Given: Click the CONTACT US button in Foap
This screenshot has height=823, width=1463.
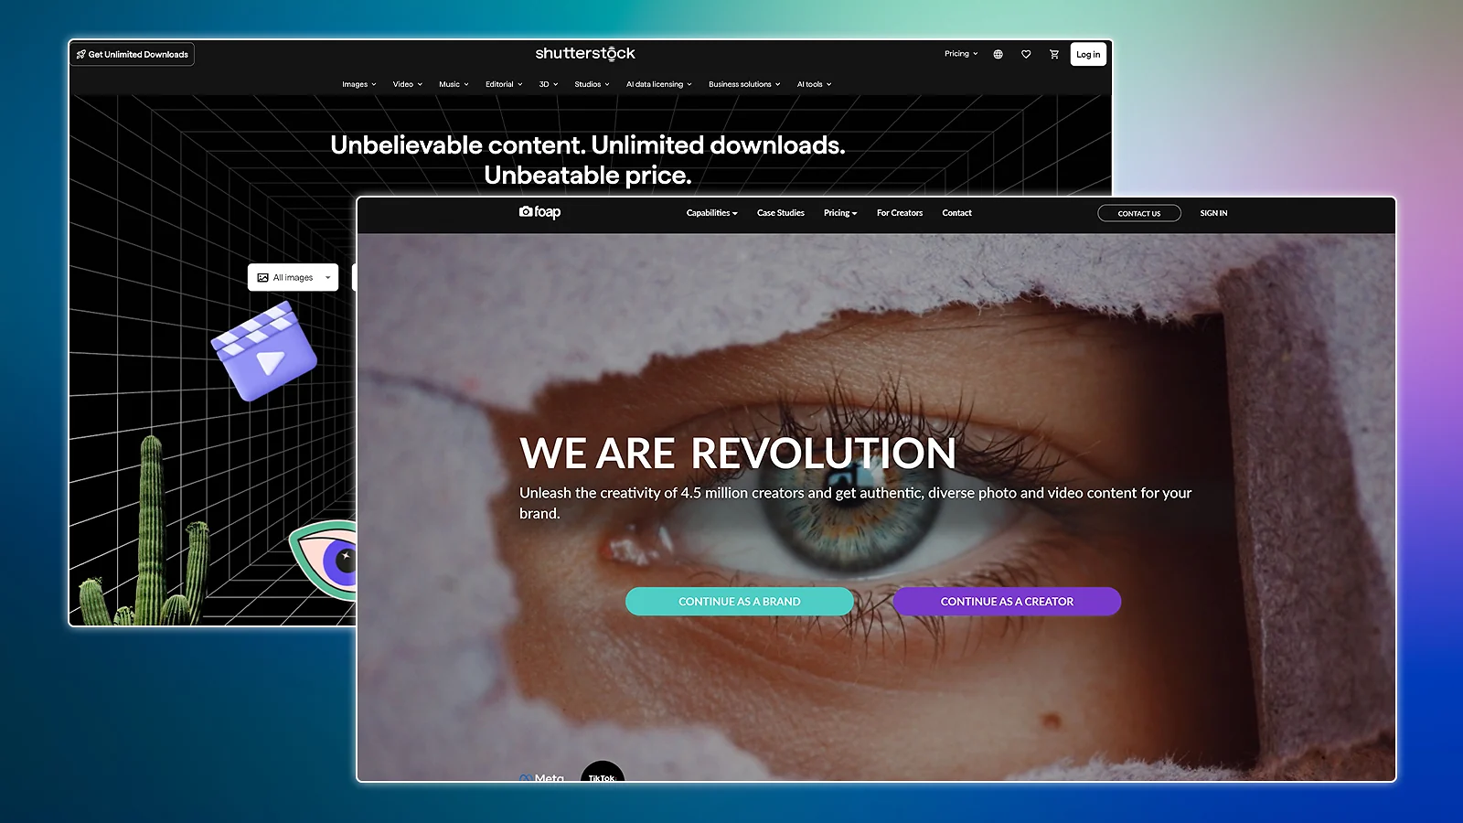Looking at the screenshot, I should point(1139,213).
